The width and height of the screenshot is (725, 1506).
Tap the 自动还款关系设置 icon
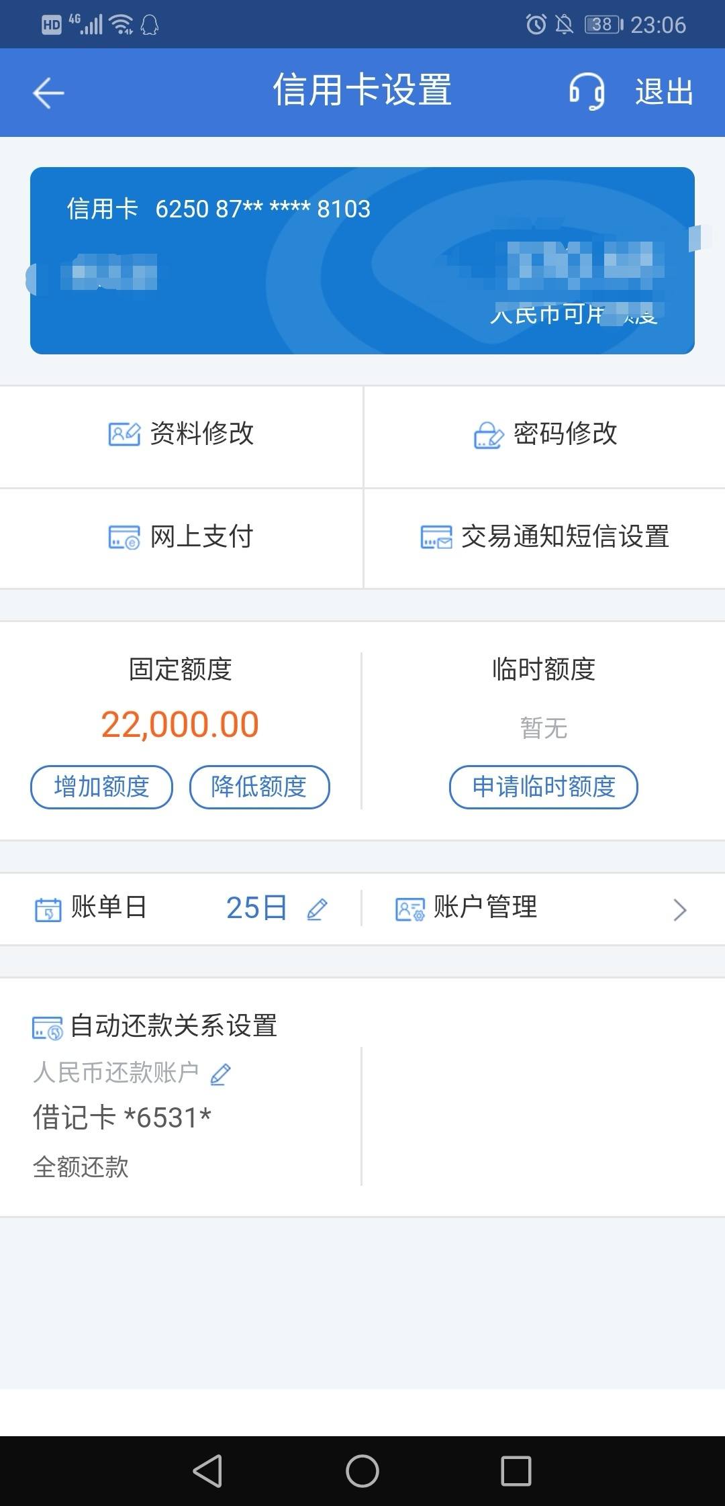[48, 1027]
